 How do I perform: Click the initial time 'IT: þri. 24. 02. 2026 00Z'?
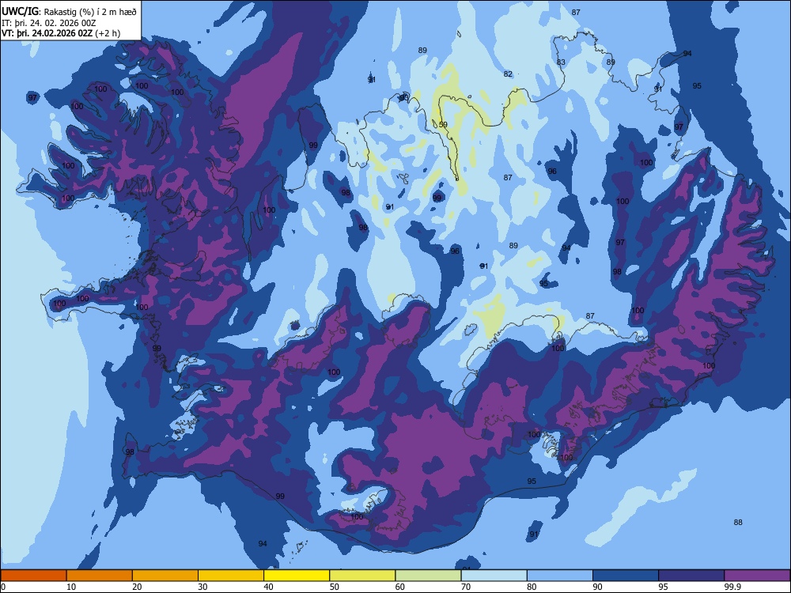point(48,23)
